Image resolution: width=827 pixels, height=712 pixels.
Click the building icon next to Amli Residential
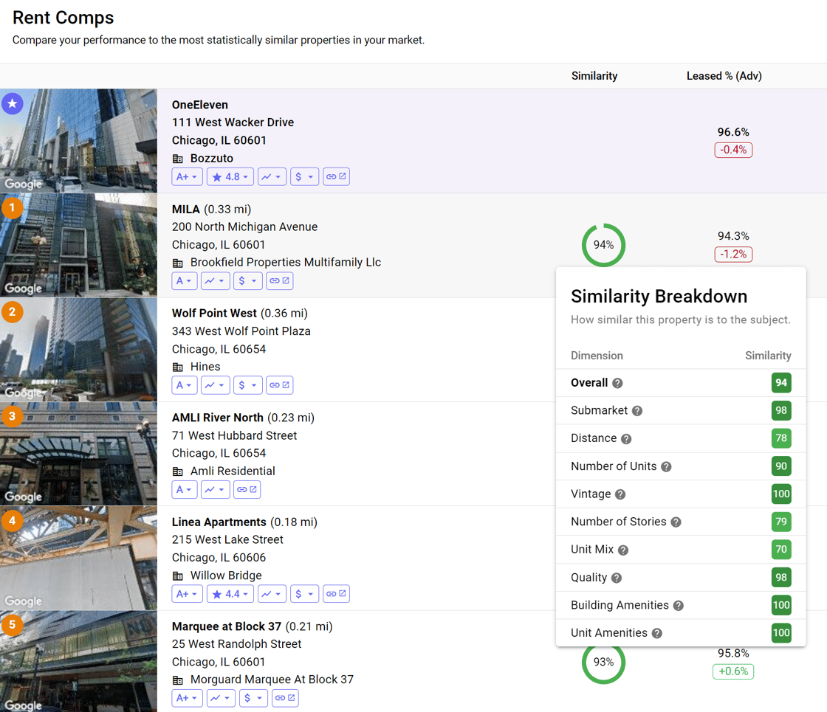[x=178, y=471]
